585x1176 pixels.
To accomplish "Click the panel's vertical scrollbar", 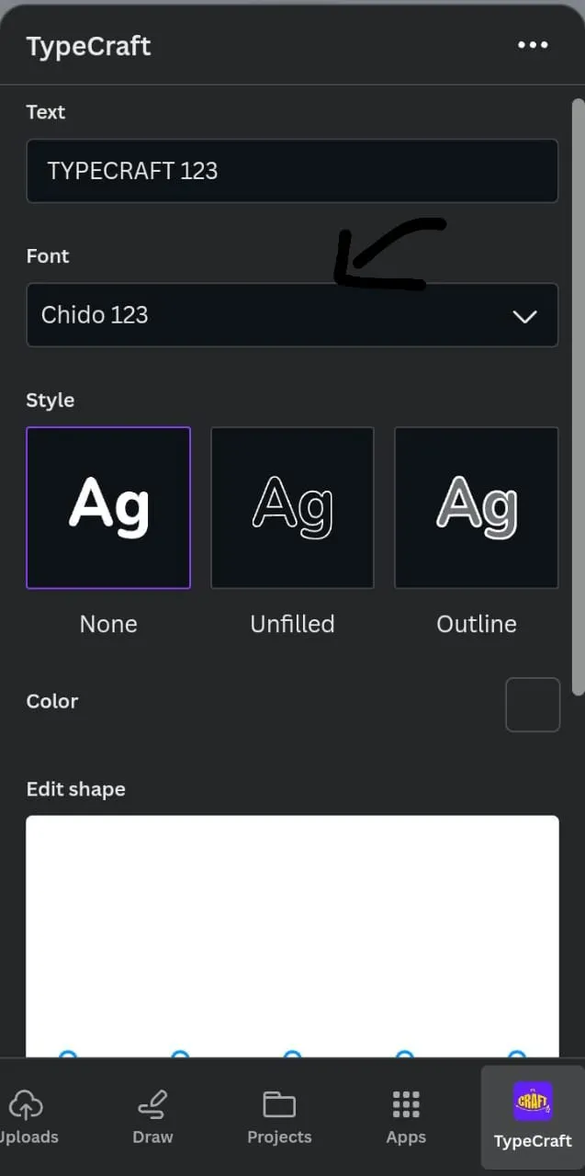I will [578, 395].
